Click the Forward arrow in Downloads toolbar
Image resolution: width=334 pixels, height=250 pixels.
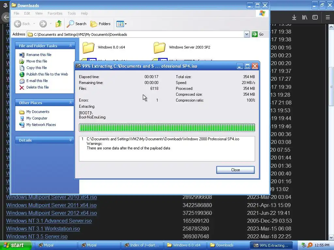43,24
